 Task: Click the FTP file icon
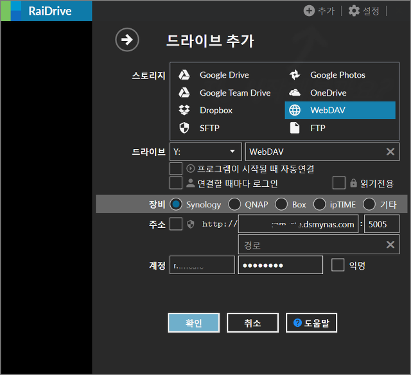(295, 128)
